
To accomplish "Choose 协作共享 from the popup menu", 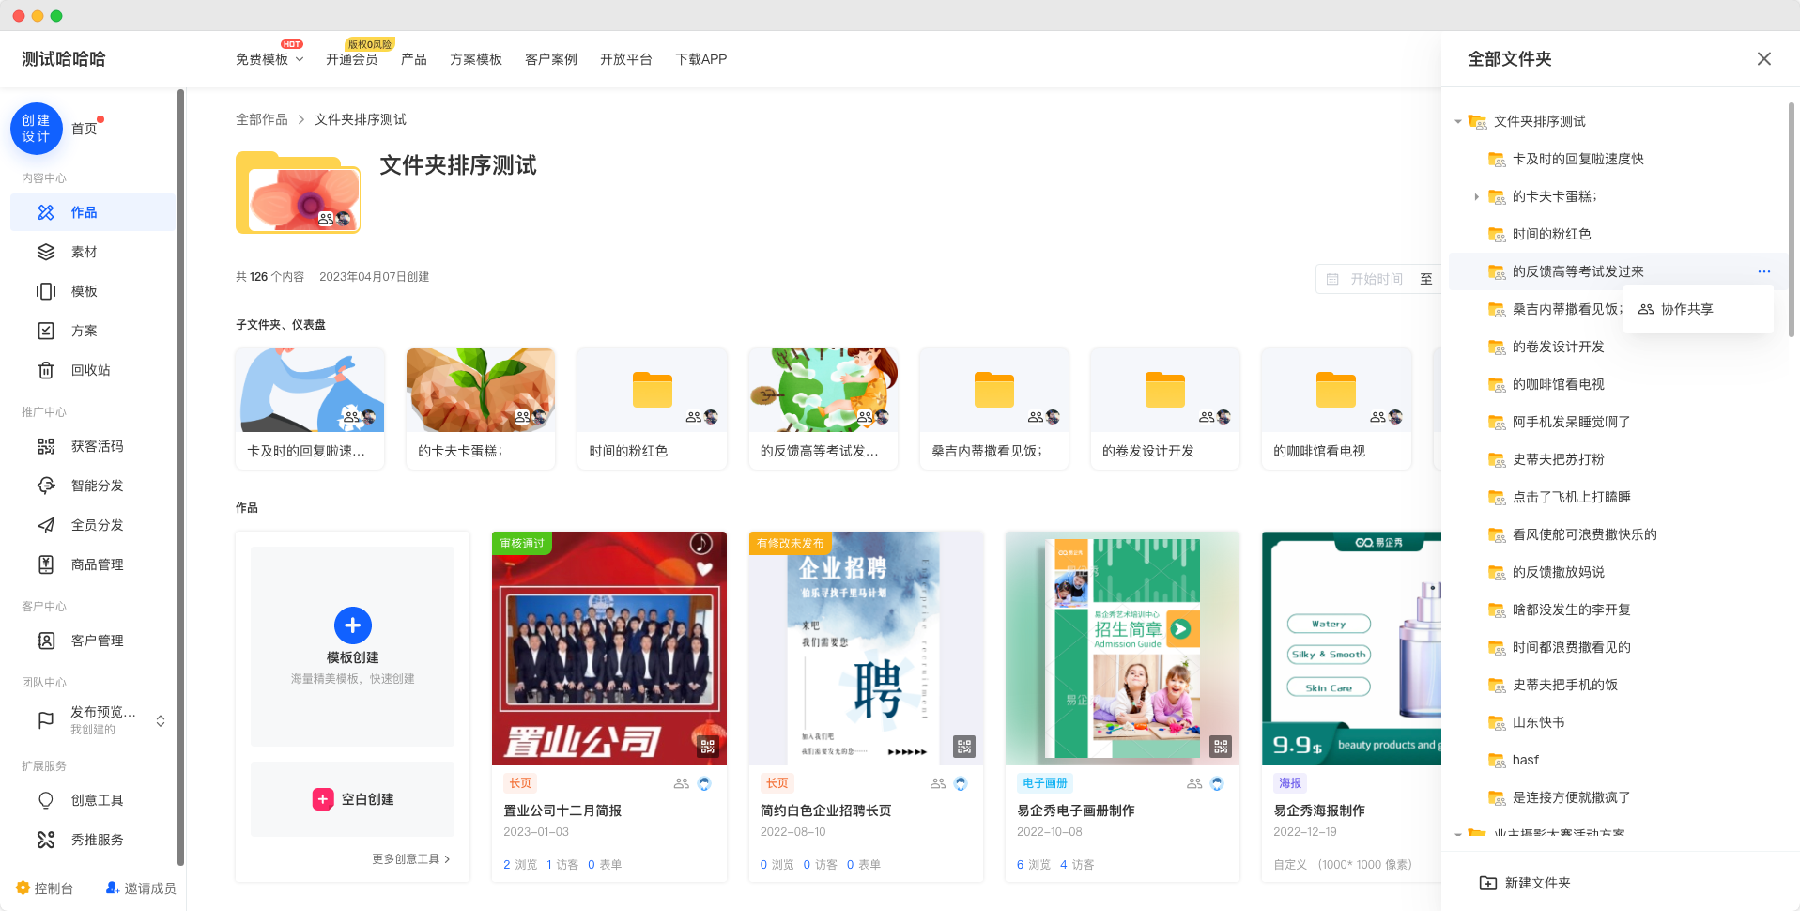I will click(x=1698, y=309).
